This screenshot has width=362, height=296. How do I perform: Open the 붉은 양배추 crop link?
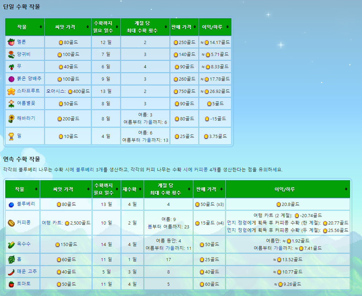tap(29, 78)
